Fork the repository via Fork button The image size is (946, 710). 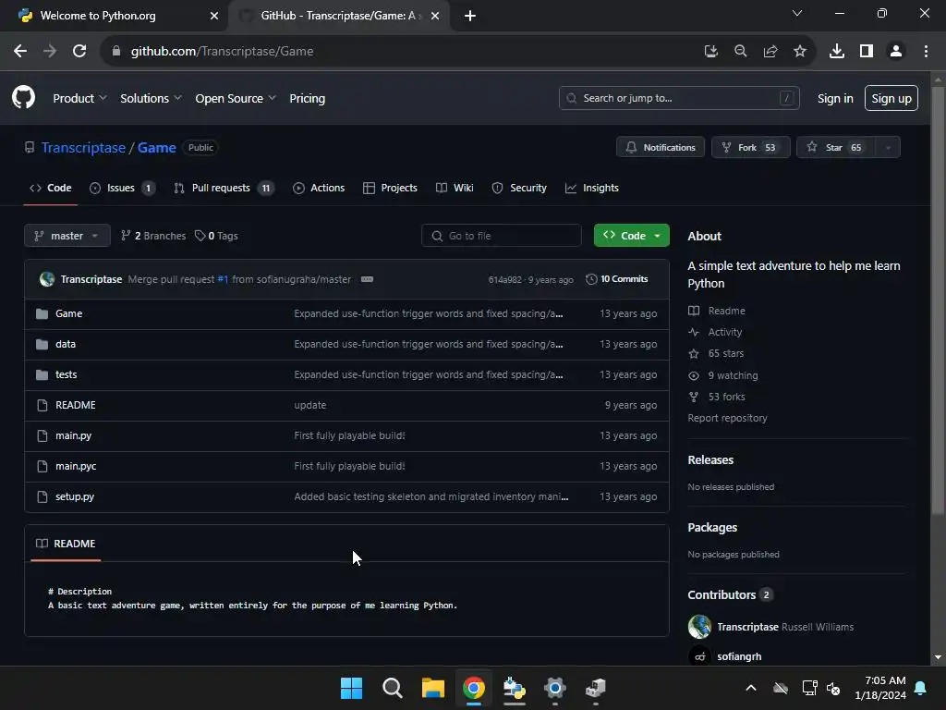[x=750, y=147]
